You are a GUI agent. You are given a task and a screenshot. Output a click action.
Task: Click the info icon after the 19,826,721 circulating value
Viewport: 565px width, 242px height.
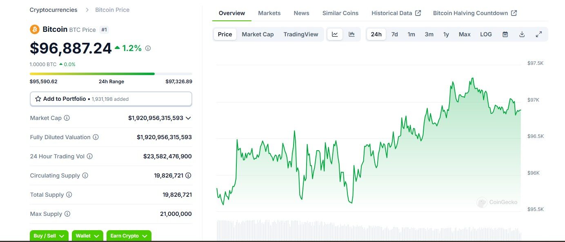coord(188,175)
